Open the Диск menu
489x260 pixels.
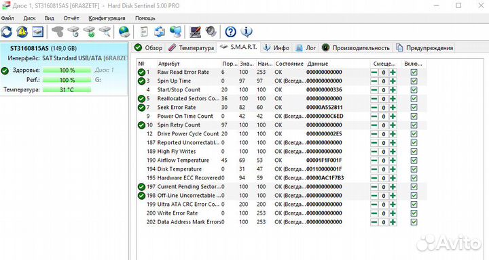29,18
